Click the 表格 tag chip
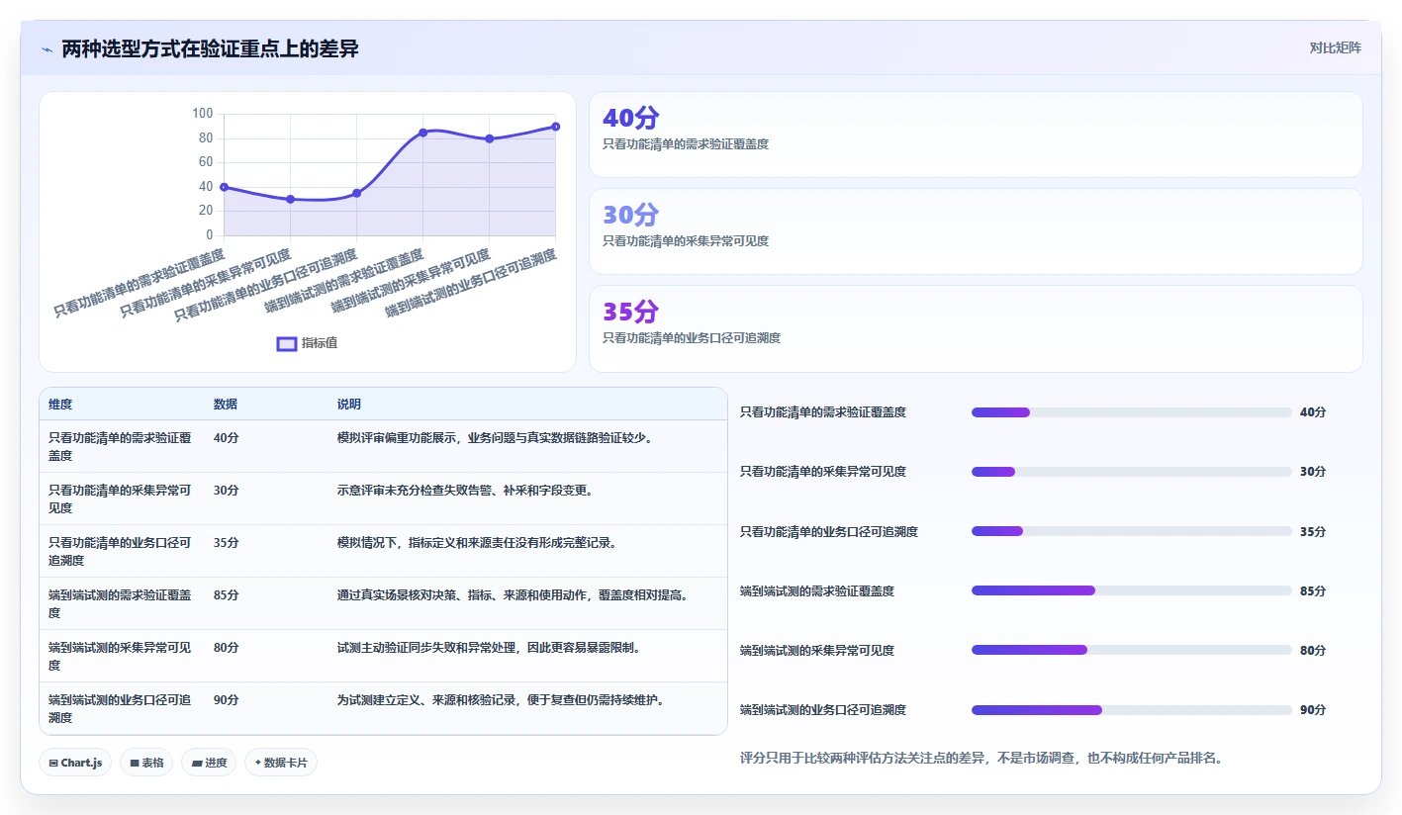 (146, 763)
